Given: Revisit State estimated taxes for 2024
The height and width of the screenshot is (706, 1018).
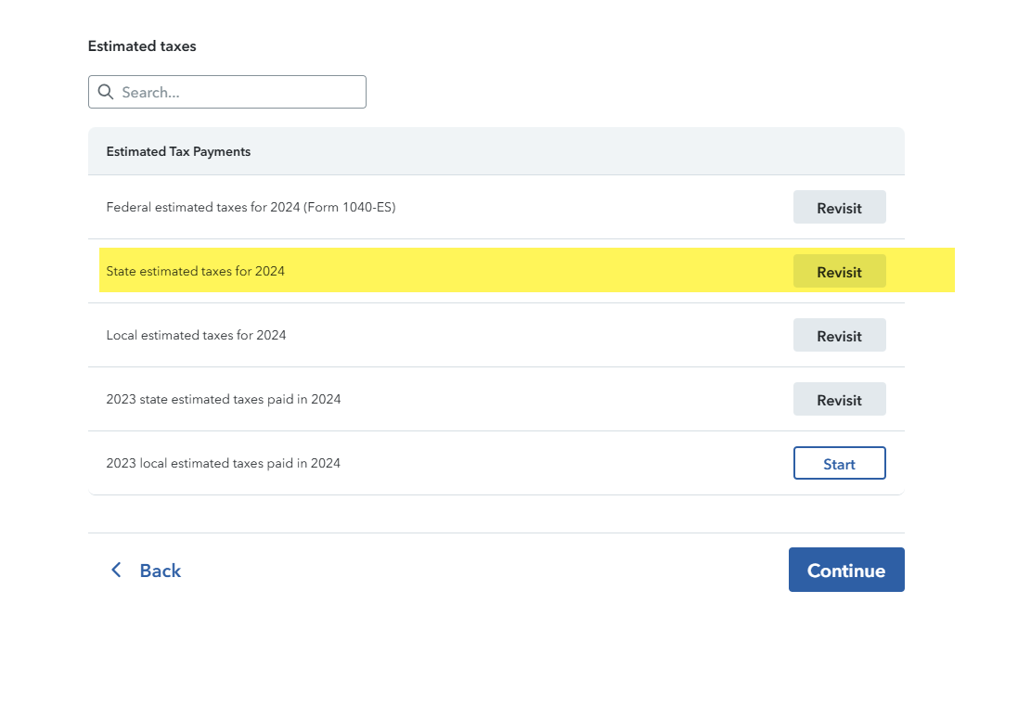Looking at the screenshot, I should (839, 272).
